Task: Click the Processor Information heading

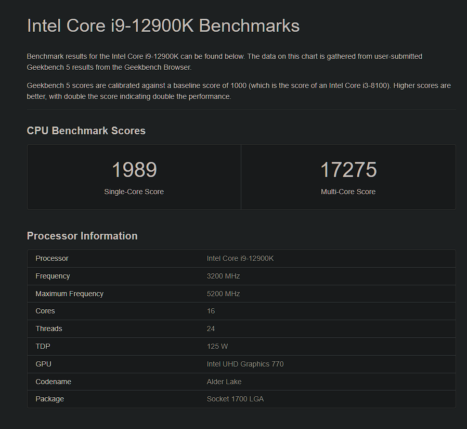Action: tap(82, 236)
